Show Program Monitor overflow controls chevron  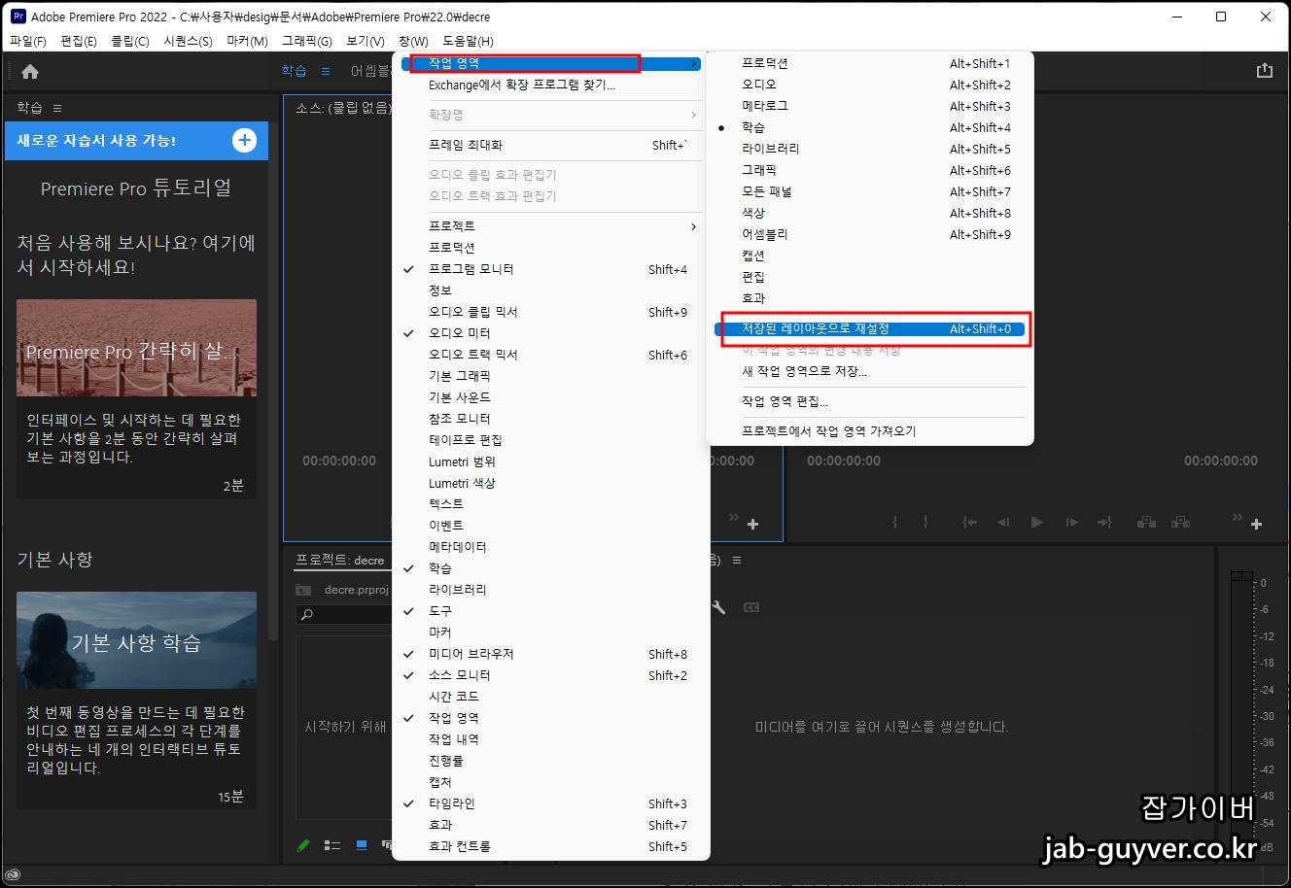[1238, 518]
